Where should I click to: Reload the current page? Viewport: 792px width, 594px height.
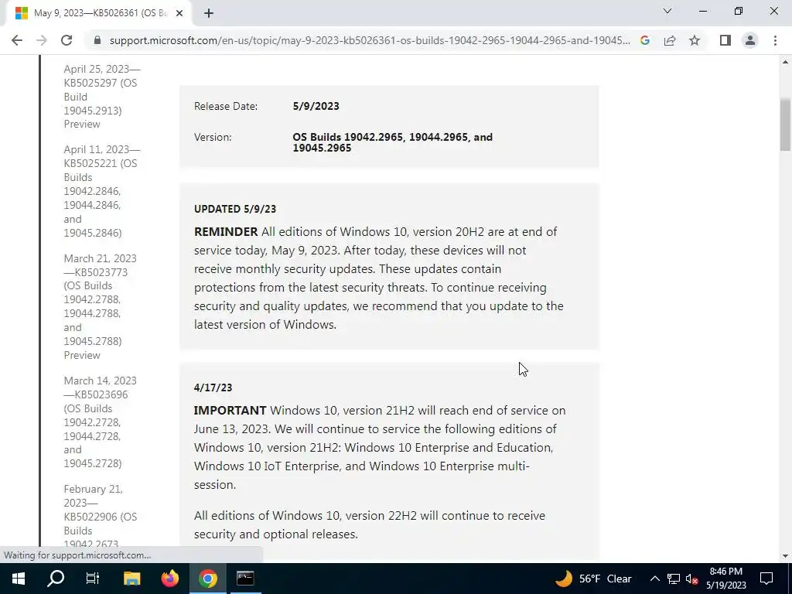point(67,40)
